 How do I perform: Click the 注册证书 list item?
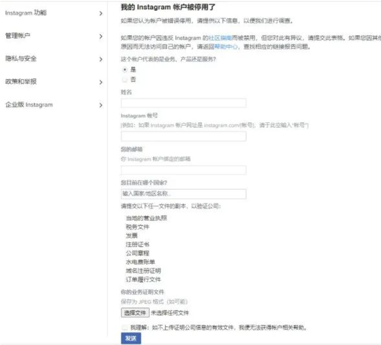(x=137, y=244)
